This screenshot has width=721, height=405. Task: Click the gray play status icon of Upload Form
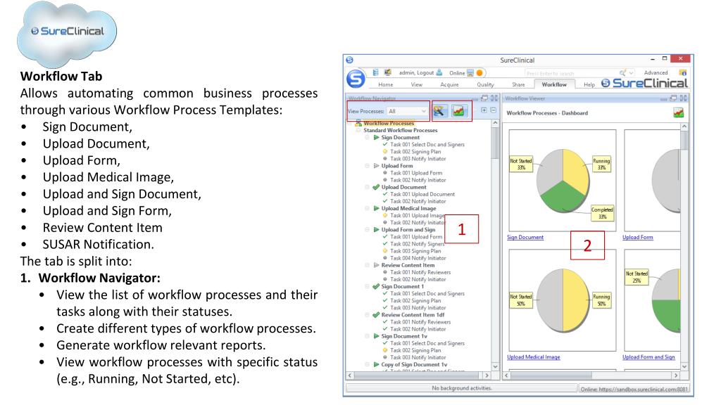376,166
